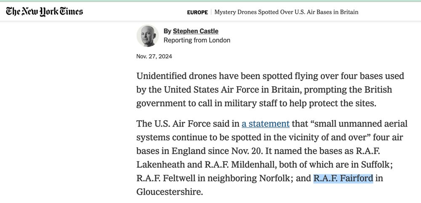Open the EUROPE section link
The image size is (421, 203).
pos(197,12)
